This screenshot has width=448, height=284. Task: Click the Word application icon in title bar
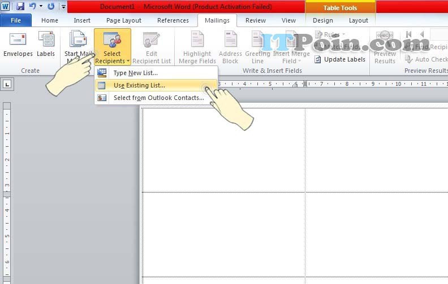coord(5,6)
